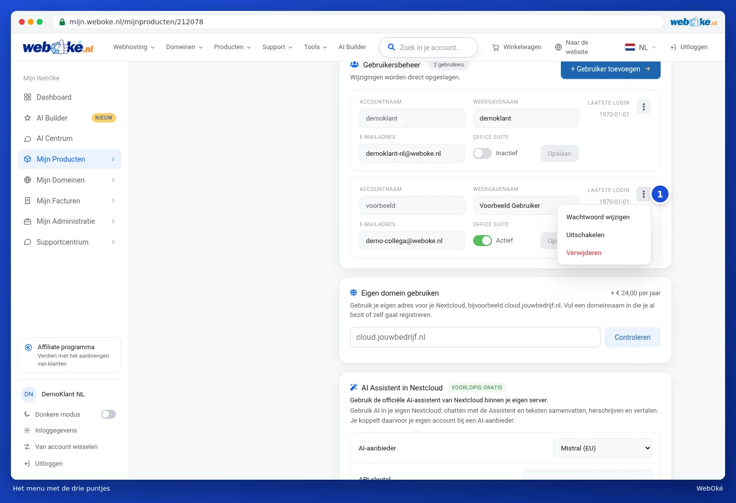This screenshot has width=736, height=503.
Task: Click Opslaan for the demoklant user
Action: point(559,154)
